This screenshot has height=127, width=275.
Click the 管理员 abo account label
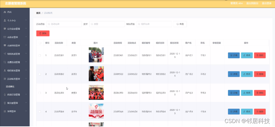click(x=237, y=3)
